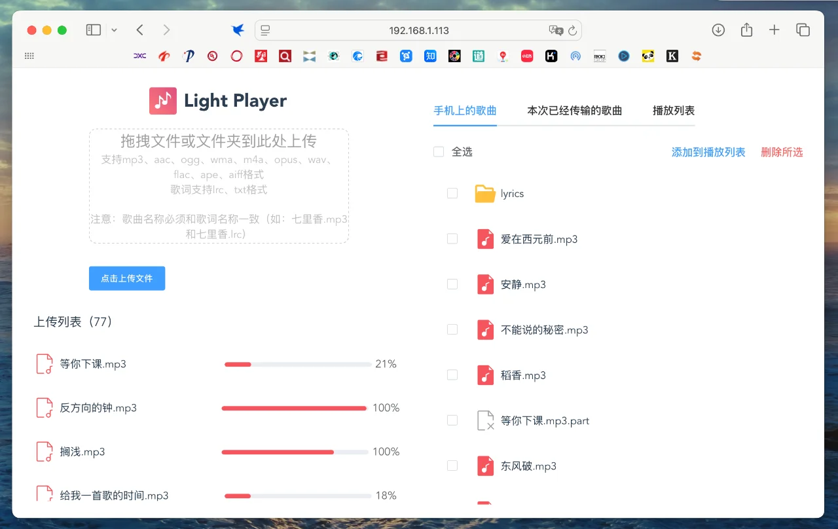Click the music file icon beside 东风破.mp3
The image size is (838, 529).
[484, 465]
